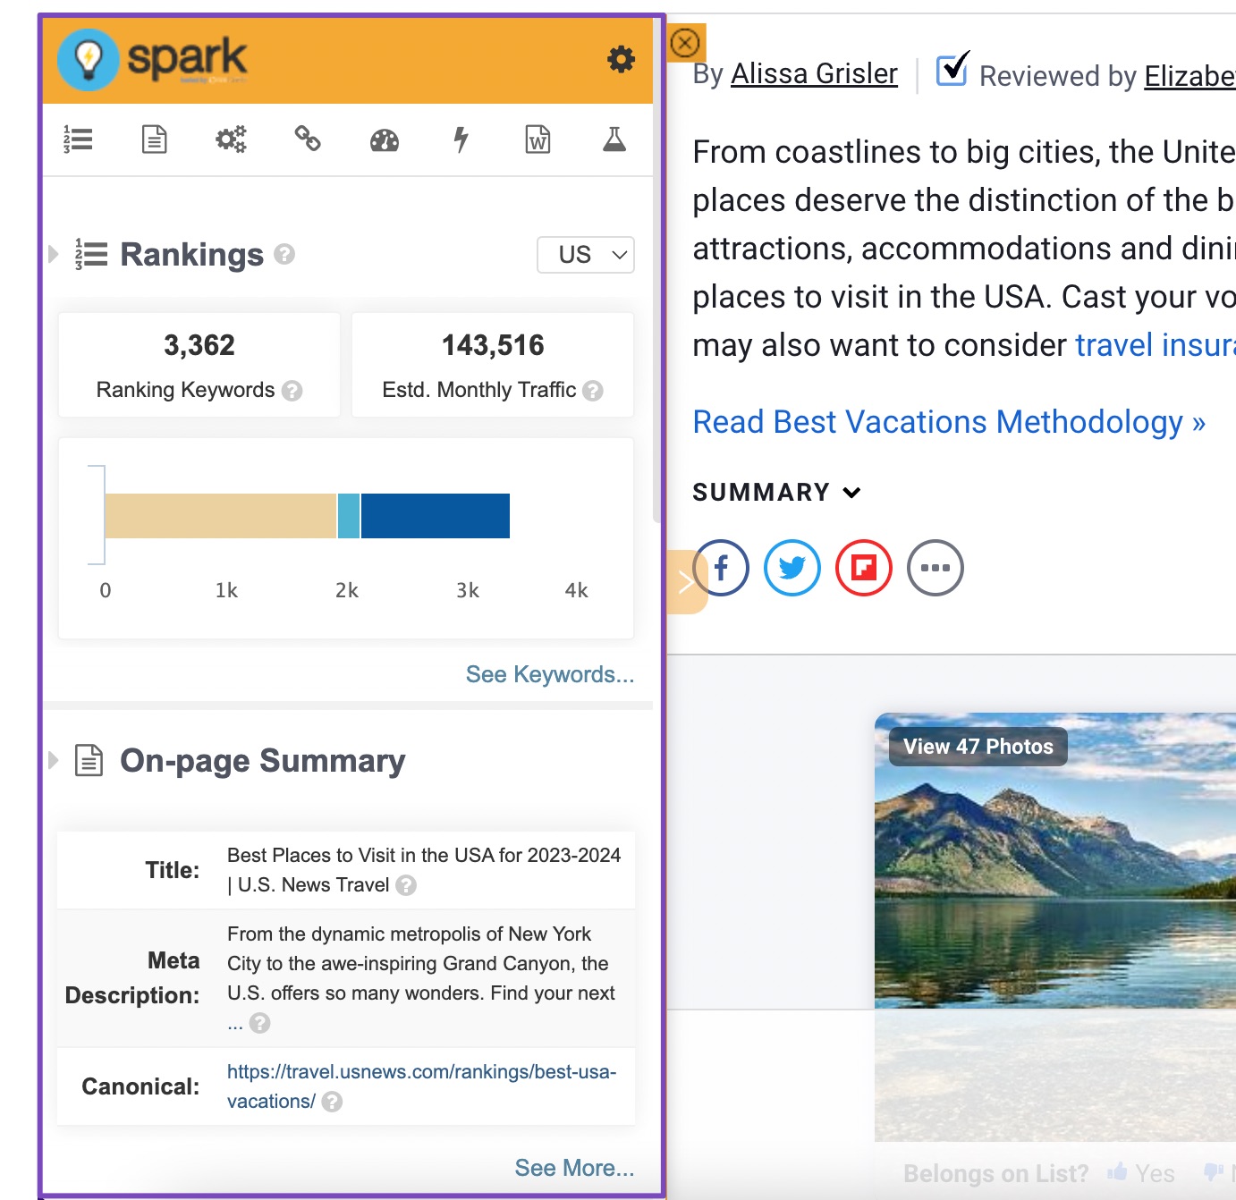1236x1200 pixels.
Task: Open Spark settings gear
Action: (x=621, y=60)
